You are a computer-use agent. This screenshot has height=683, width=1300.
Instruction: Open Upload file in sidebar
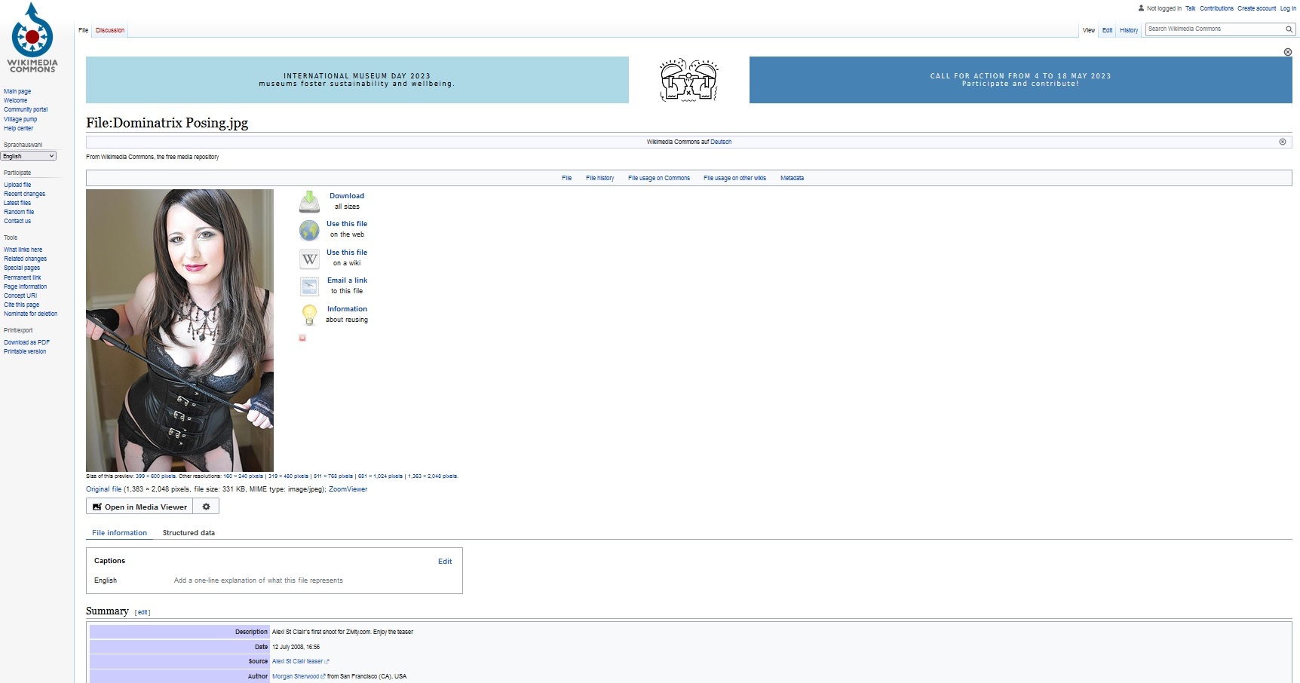(17, 185)
